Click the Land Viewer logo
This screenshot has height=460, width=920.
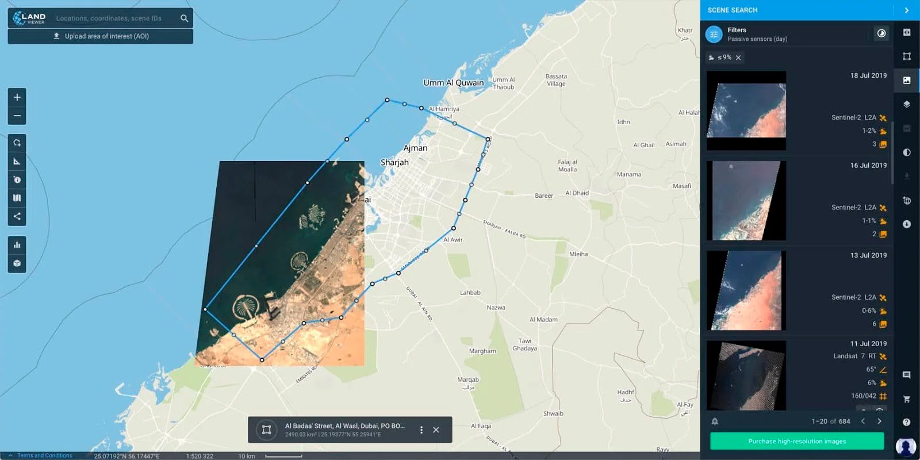point(29,18)
